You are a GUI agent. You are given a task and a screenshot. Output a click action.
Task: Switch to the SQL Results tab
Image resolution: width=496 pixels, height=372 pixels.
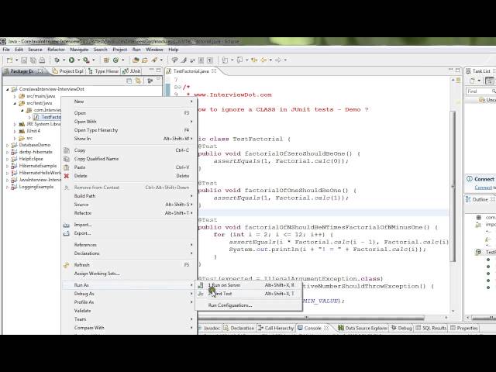pyautogui.click(x=431, y=329)
